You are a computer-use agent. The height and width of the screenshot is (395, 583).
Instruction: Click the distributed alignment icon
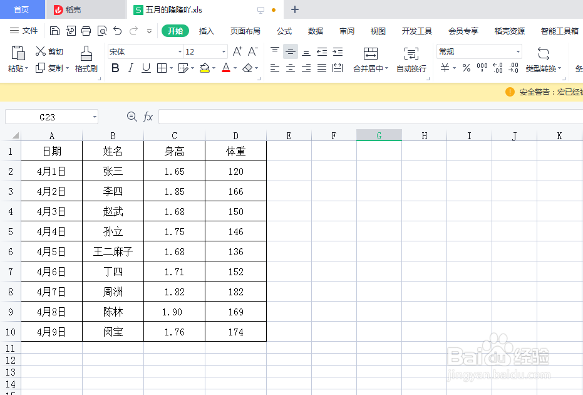tap(338, 68)
